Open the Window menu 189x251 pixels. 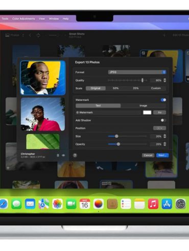point(54,18)
